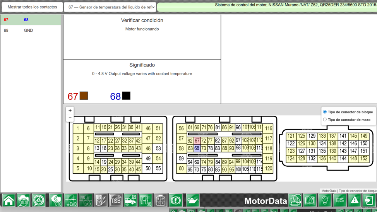Click pin 5 in the left connector

(x=78, y=169)
